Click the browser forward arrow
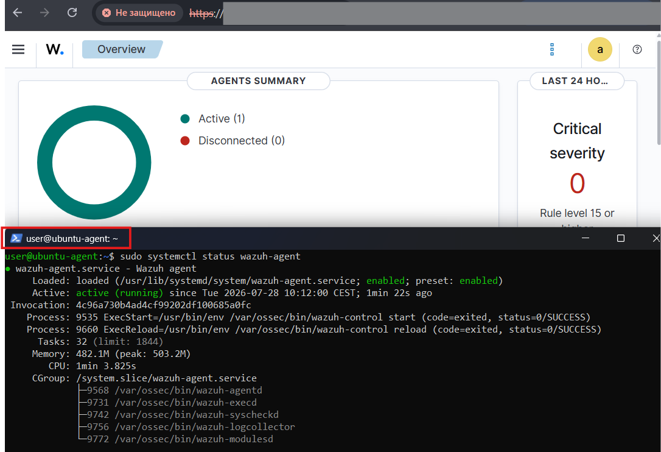The width and height of the screenshot is (661, 452). pos(44,13)
